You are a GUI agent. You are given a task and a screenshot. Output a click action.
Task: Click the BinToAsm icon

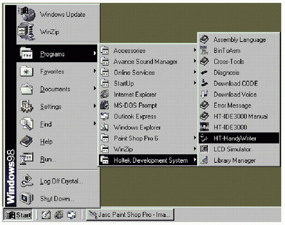204,50
